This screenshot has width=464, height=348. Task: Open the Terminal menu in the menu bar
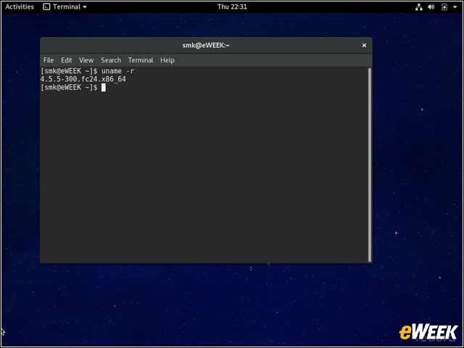click(141, 60)
